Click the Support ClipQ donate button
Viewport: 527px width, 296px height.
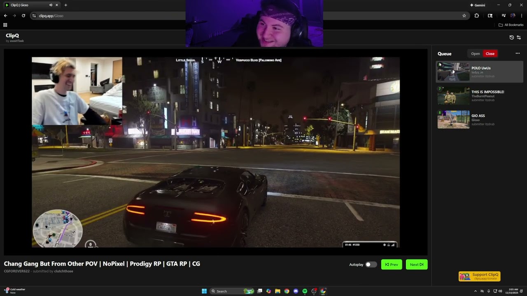(480, 276)
